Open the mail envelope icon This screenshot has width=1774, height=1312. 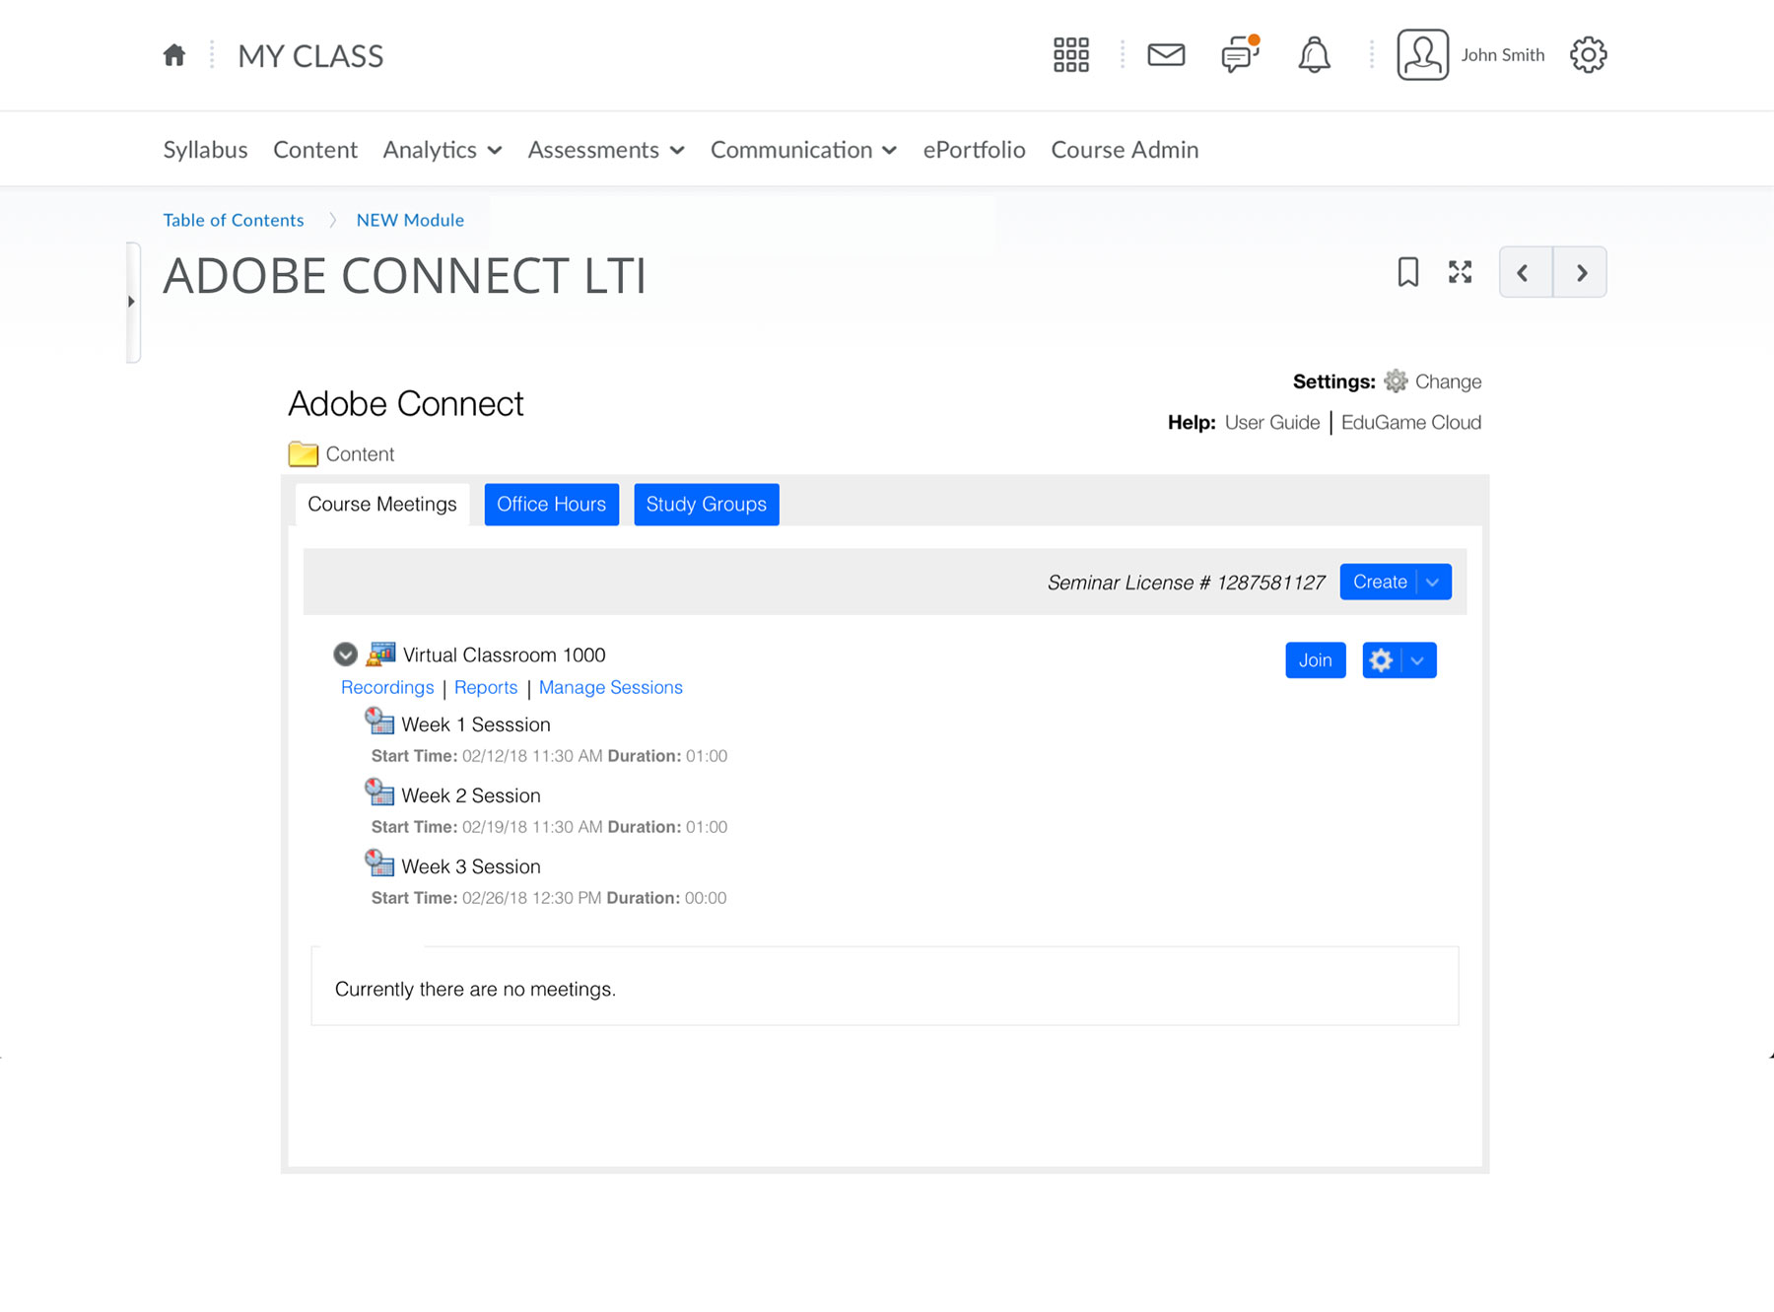point(1166,55)
